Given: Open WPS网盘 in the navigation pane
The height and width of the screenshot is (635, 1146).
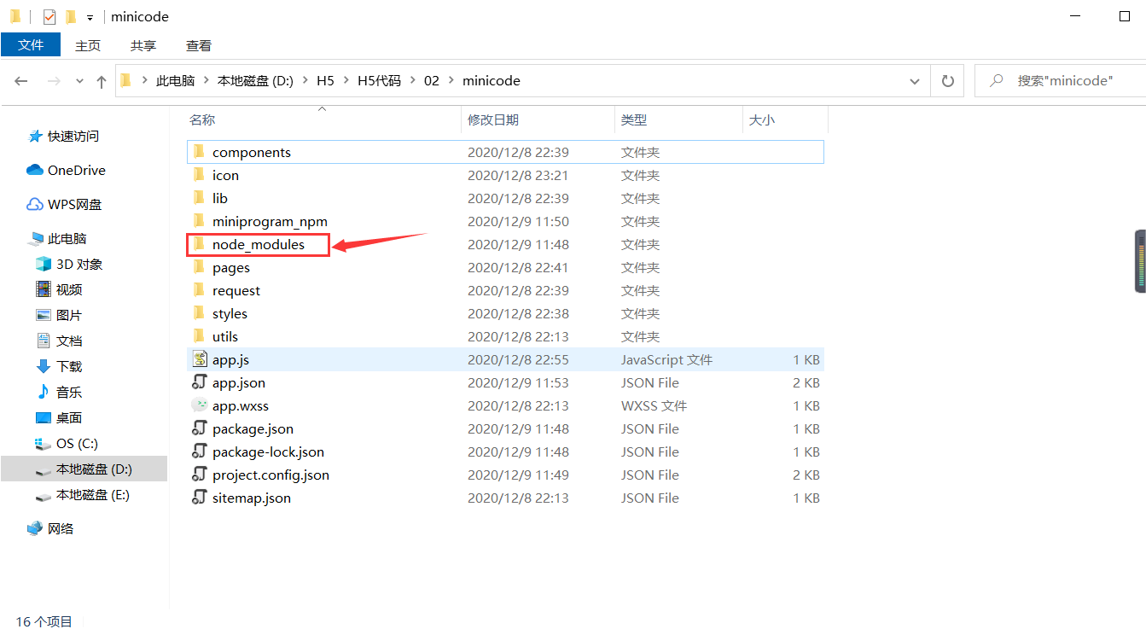Looking at the screenshot, I should click(65, 204).
